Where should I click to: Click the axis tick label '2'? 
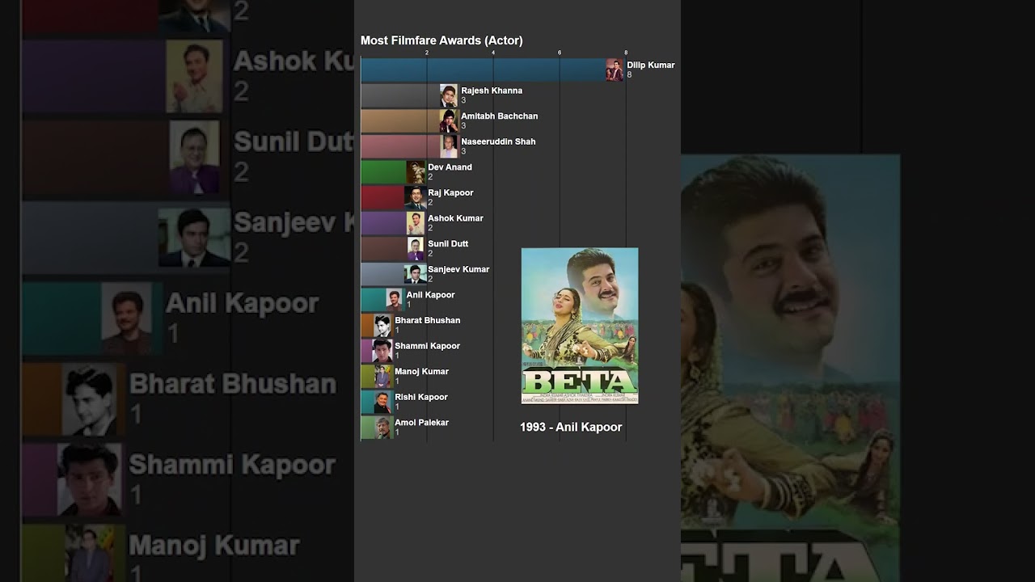click(x=427, y=53)
